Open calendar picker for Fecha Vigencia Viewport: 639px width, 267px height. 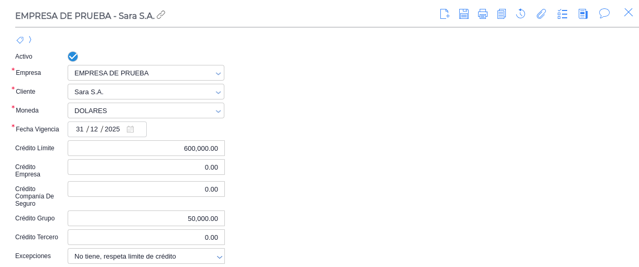coord(130,129)
